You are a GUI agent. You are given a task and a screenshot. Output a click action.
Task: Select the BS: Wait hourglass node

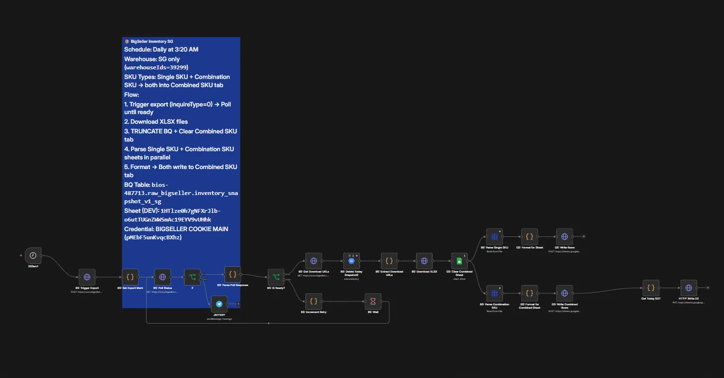point(373,301)
